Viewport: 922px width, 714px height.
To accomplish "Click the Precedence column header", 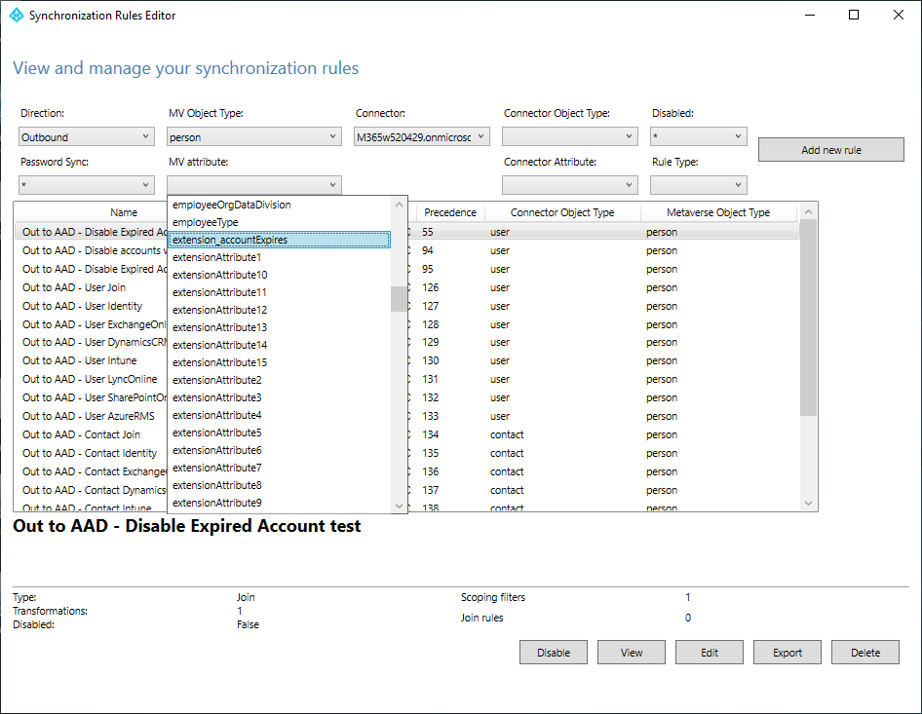I will [x=449, y=212].
